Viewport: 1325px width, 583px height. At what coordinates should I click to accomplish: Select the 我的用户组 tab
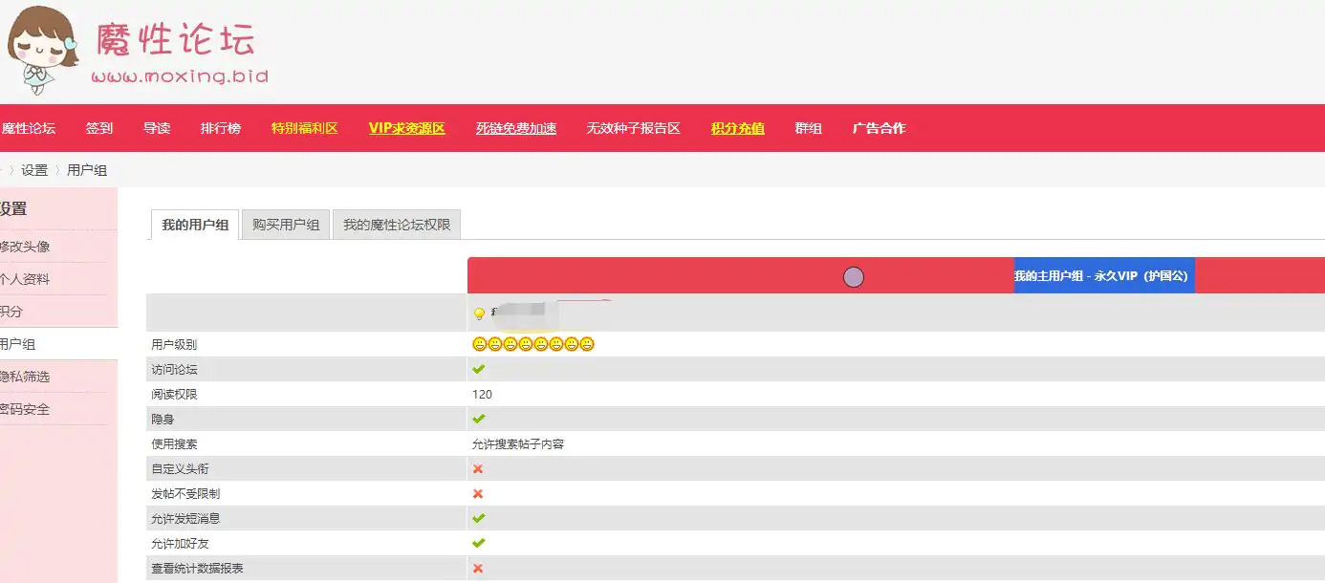pyautogui.click(x=195, y=226)
